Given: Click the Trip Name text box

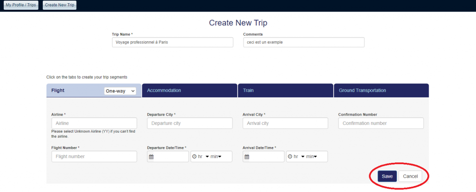Looking at the screenshot, I should 172,42.
